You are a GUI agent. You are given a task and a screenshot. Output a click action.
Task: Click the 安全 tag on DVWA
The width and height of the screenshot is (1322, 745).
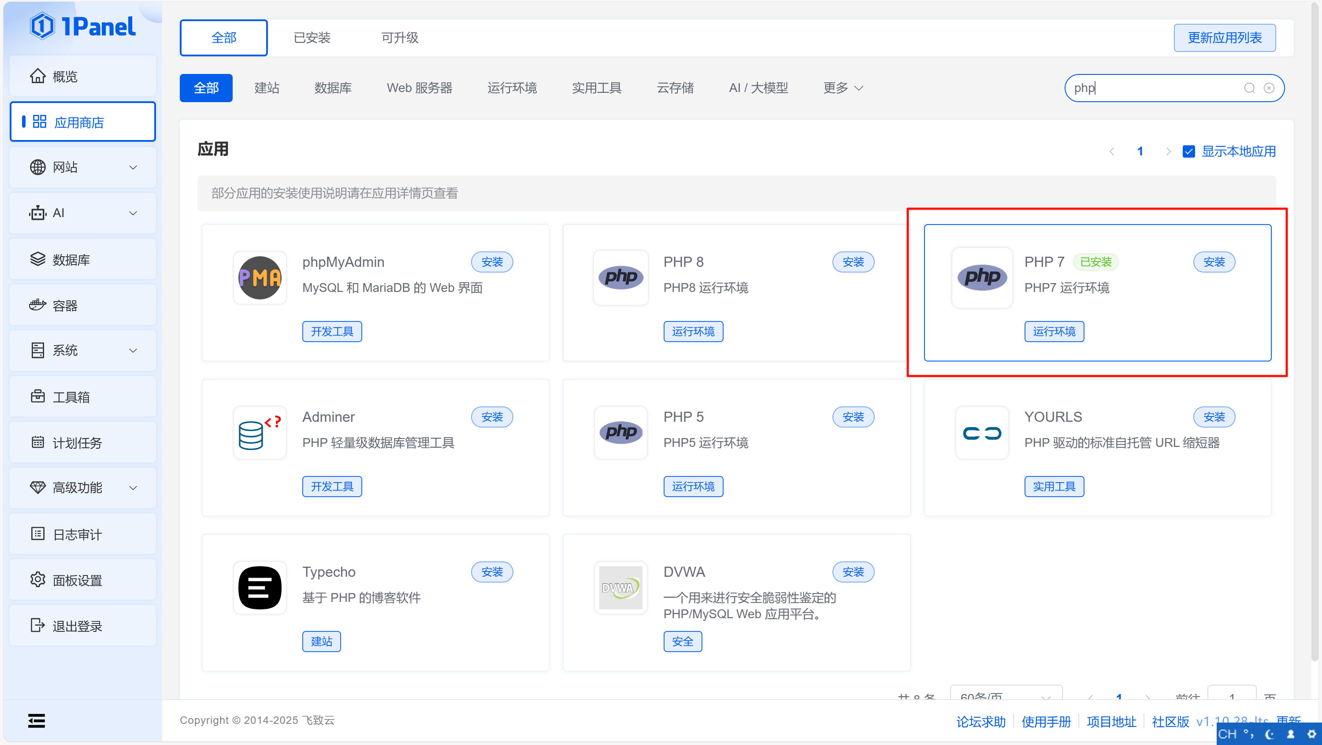[683, 642]
